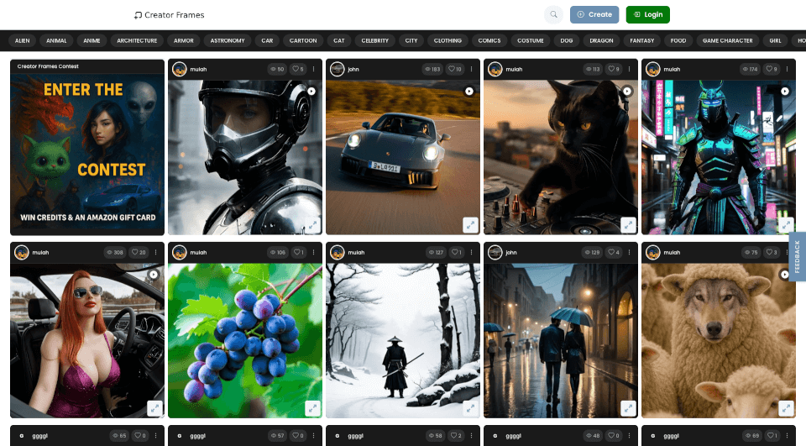Screen dimensions: 806x446
Task: Select the DRAGON category tag
Action: pyautogui.click(x=601, y=40)
